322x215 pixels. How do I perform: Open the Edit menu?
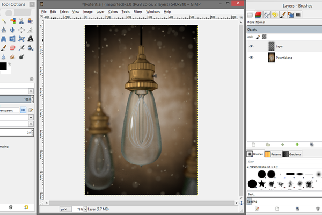click(x=53, y=12)
